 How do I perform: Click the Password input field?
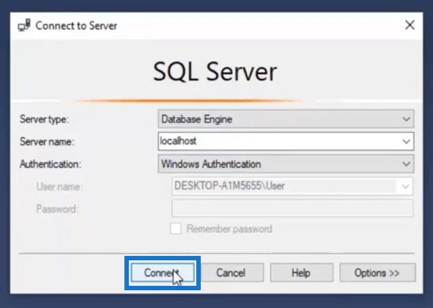[x=293, y=209]
